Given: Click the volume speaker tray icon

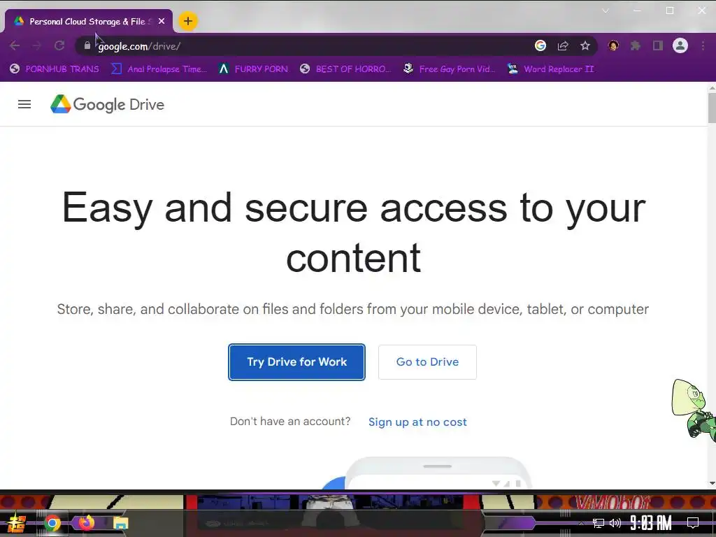Looking at the screenshot, I should (615, 523).
